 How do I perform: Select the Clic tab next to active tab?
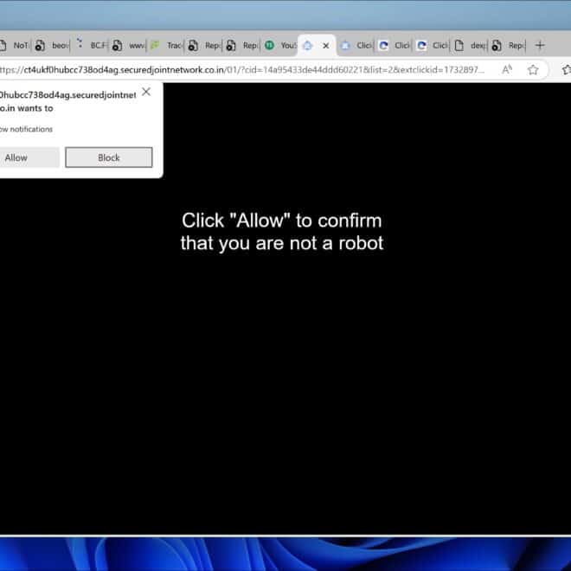pyautogui.click(x=356, y=46)
